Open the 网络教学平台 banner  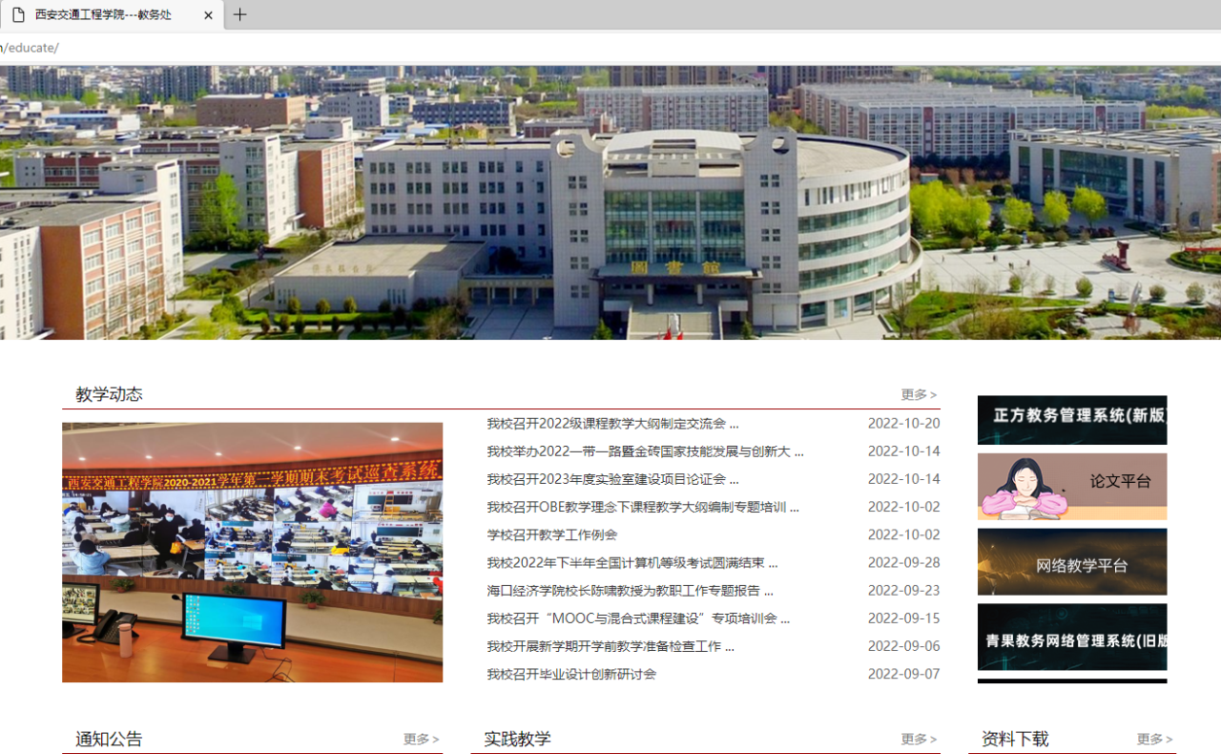click(x=1071, y=562)
